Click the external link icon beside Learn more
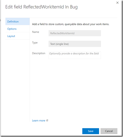 point(47,120)
